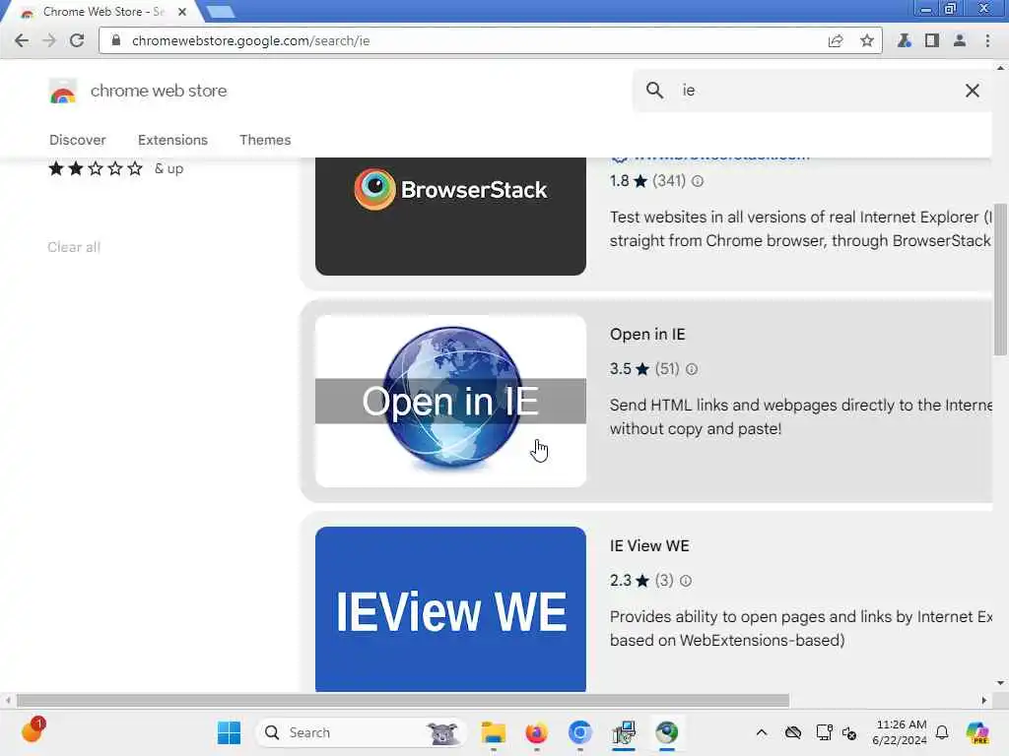Image resolution: width=1009 pixels, height=756 pixels.
Task: Go back with the browser back arrow
Action: 22,40
